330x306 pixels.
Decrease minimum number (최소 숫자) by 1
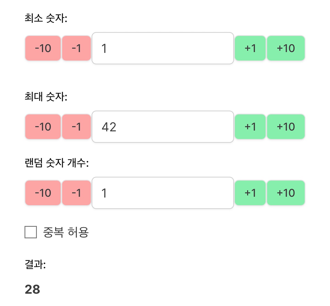(76, 48)
